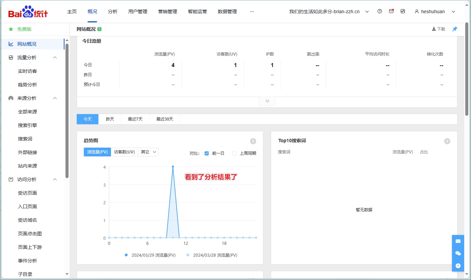Collapse the 访问分析 section chevron
This screenshot has width=471, height=280.
(x=55, y=179)
